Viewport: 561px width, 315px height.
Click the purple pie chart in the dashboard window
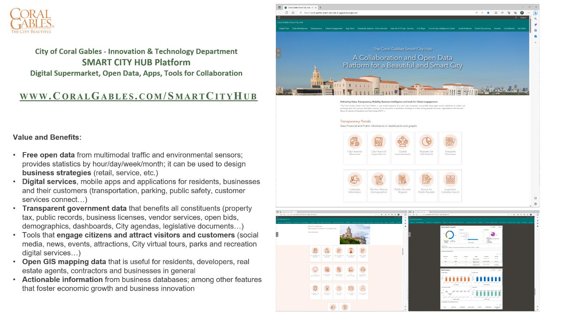coord(492,234)
